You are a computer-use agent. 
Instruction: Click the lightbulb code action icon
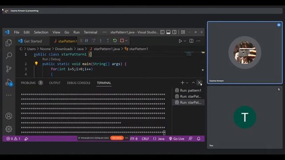[36, 63]
